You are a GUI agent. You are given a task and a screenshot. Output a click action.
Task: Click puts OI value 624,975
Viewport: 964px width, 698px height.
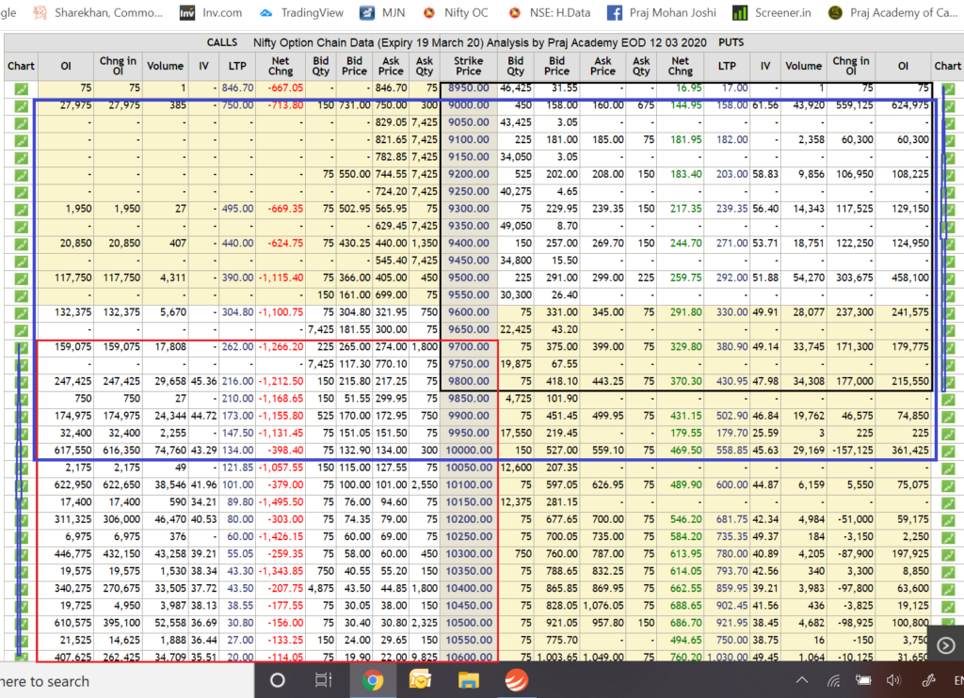point(910,105)
